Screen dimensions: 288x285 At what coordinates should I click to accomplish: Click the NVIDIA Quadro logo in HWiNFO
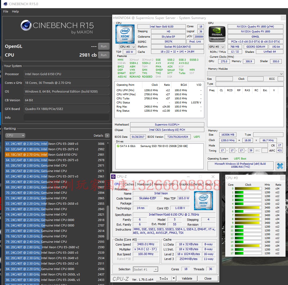tap(217, 34)
